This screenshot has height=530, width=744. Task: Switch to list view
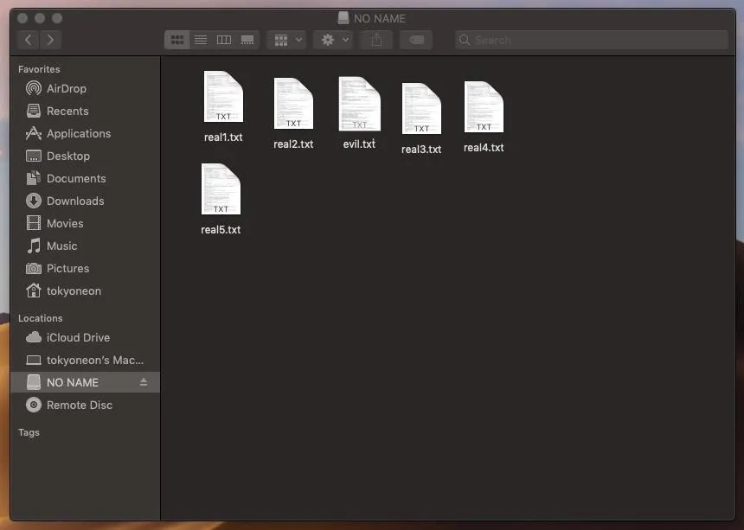coord(201,40)
